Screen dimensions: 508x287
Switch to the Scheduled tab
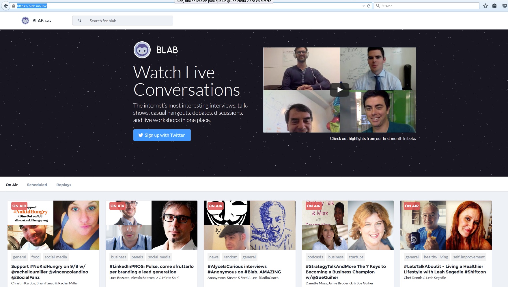tap(37, 185)
